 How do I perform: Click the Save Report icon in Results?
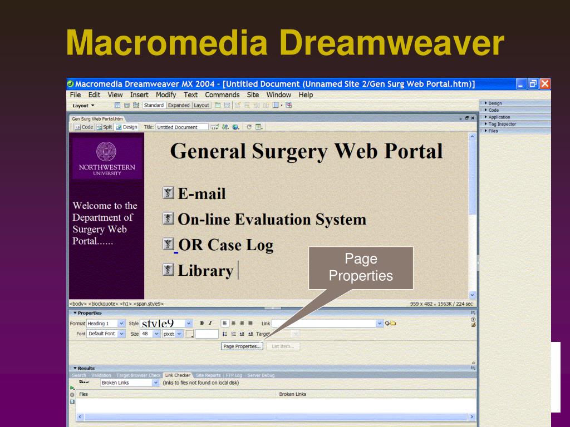pyautogui.click(x=72, y=401)
